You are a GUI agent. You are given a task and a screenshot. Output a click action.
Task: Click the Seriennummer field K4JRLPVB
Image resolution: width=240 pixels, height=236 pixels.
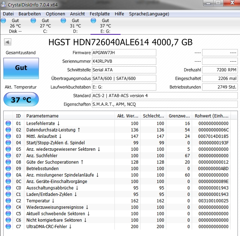coord(124,61)
